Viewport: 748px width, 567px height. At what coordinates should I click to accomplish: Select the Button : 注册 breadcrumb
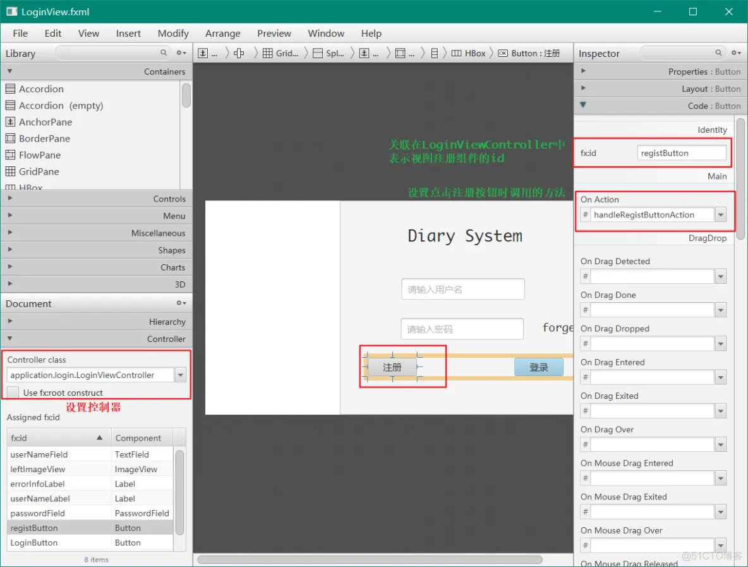click(x=529, y=53)
